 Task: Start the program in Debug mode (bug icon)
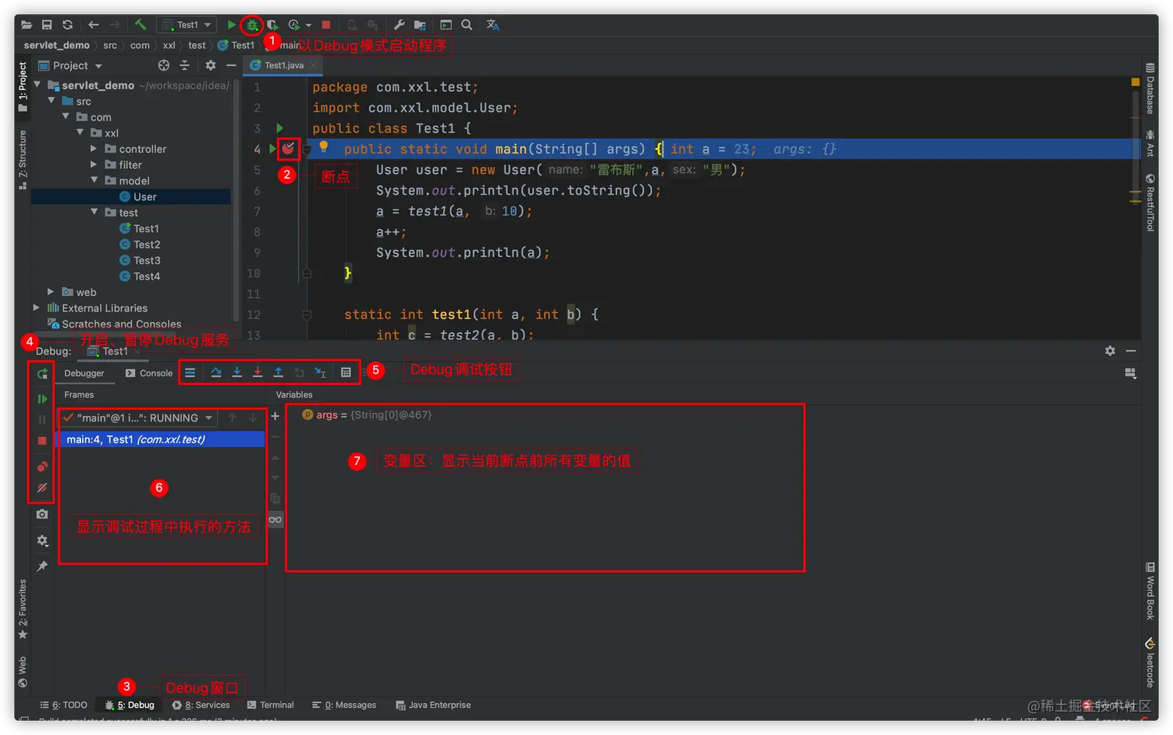(x=252, y=25)
